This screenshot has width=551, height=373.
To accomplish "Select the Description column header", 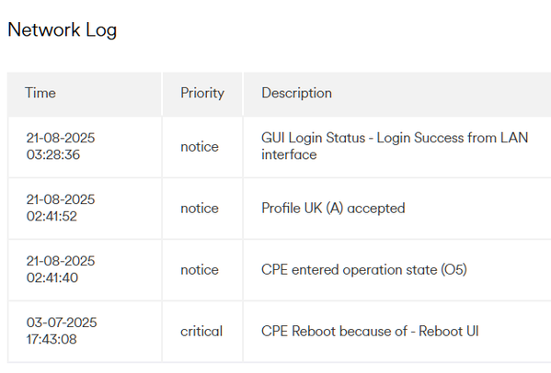I will 296,93.
